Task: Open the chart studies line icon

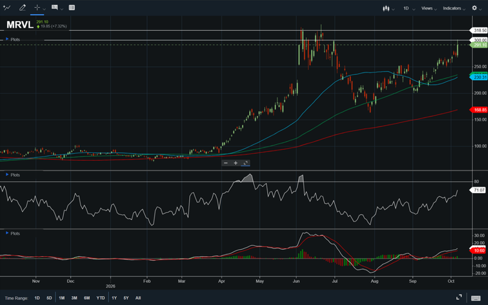Action: coord(6,8)
